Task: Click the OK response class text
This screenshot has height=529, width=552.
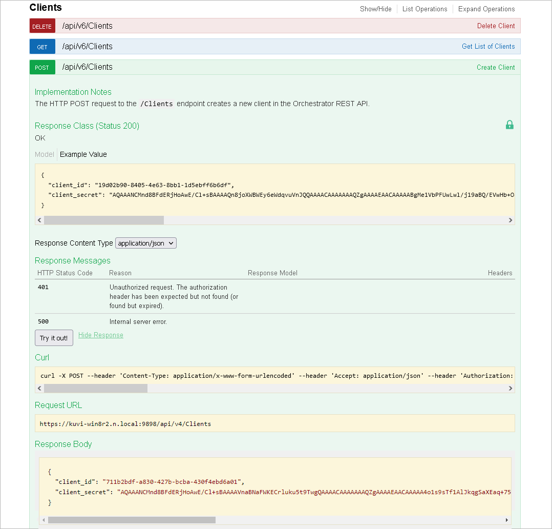Action: click(40, 138)
